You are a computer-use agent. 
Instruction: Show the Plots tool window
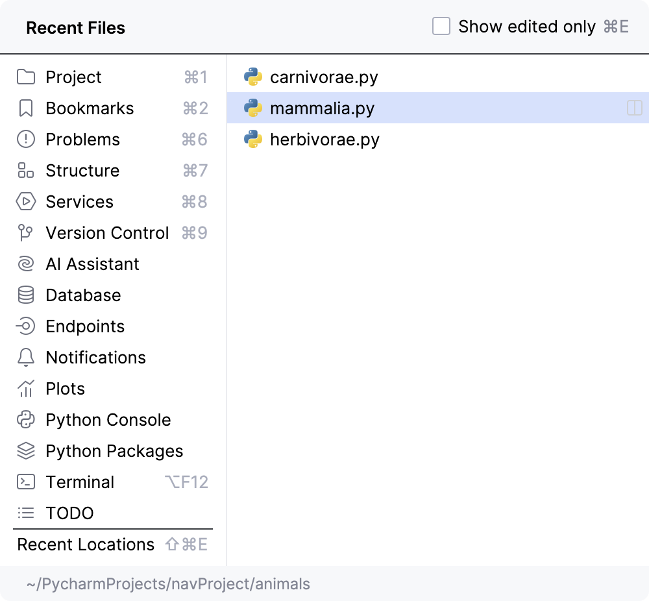[65, 389]
